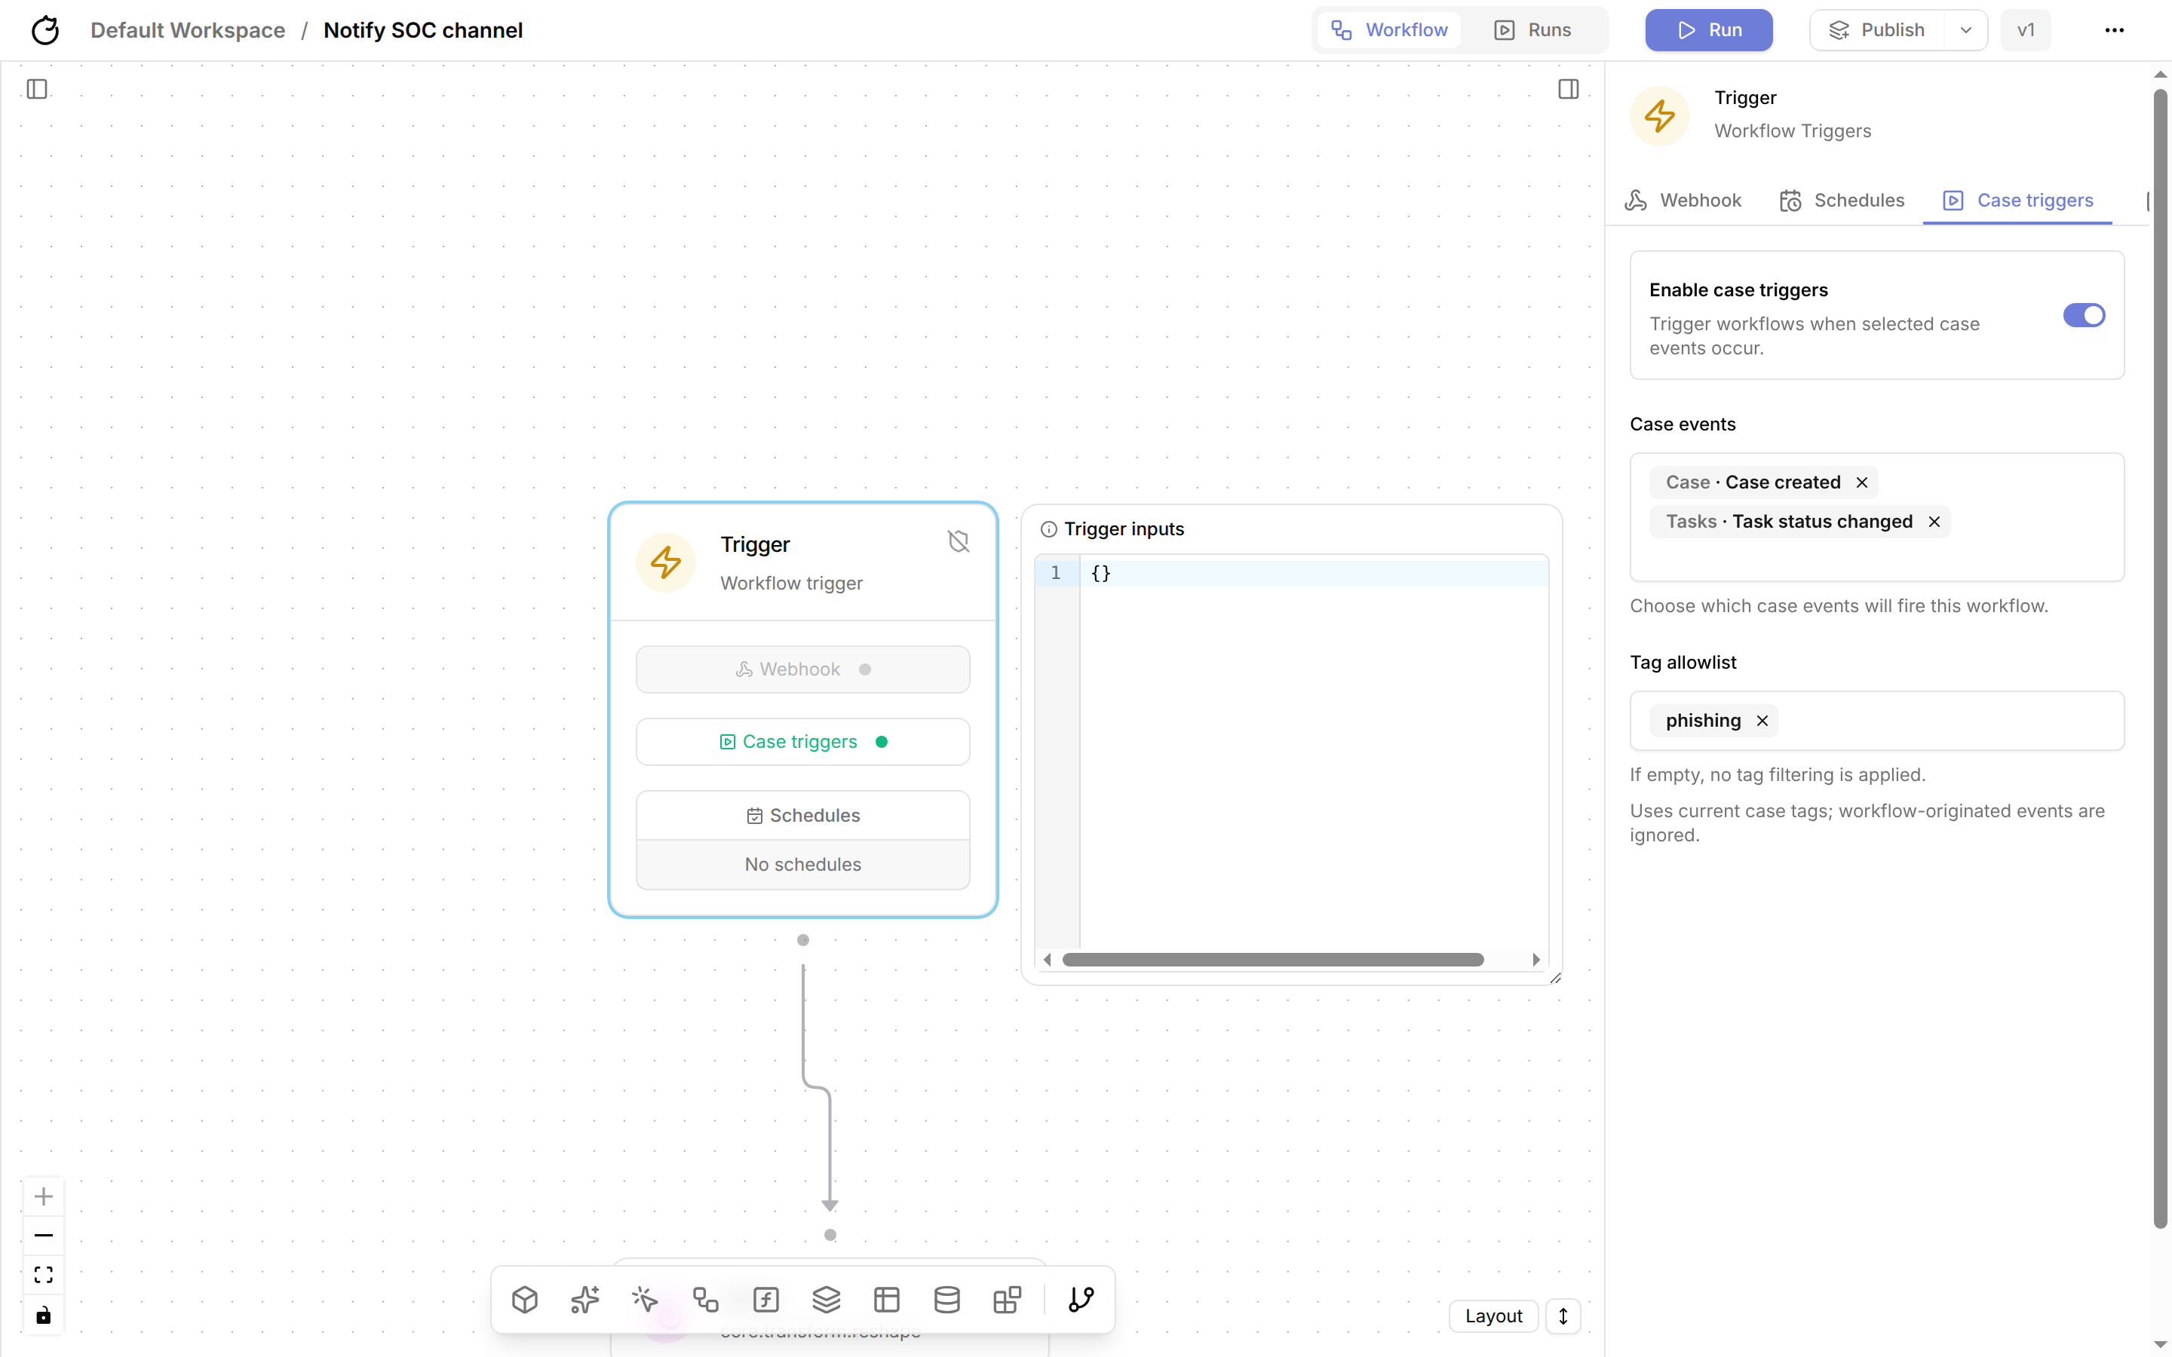Expand the Publish dropdown chevron
2172x1357 pixels.
click(1965, 29)
